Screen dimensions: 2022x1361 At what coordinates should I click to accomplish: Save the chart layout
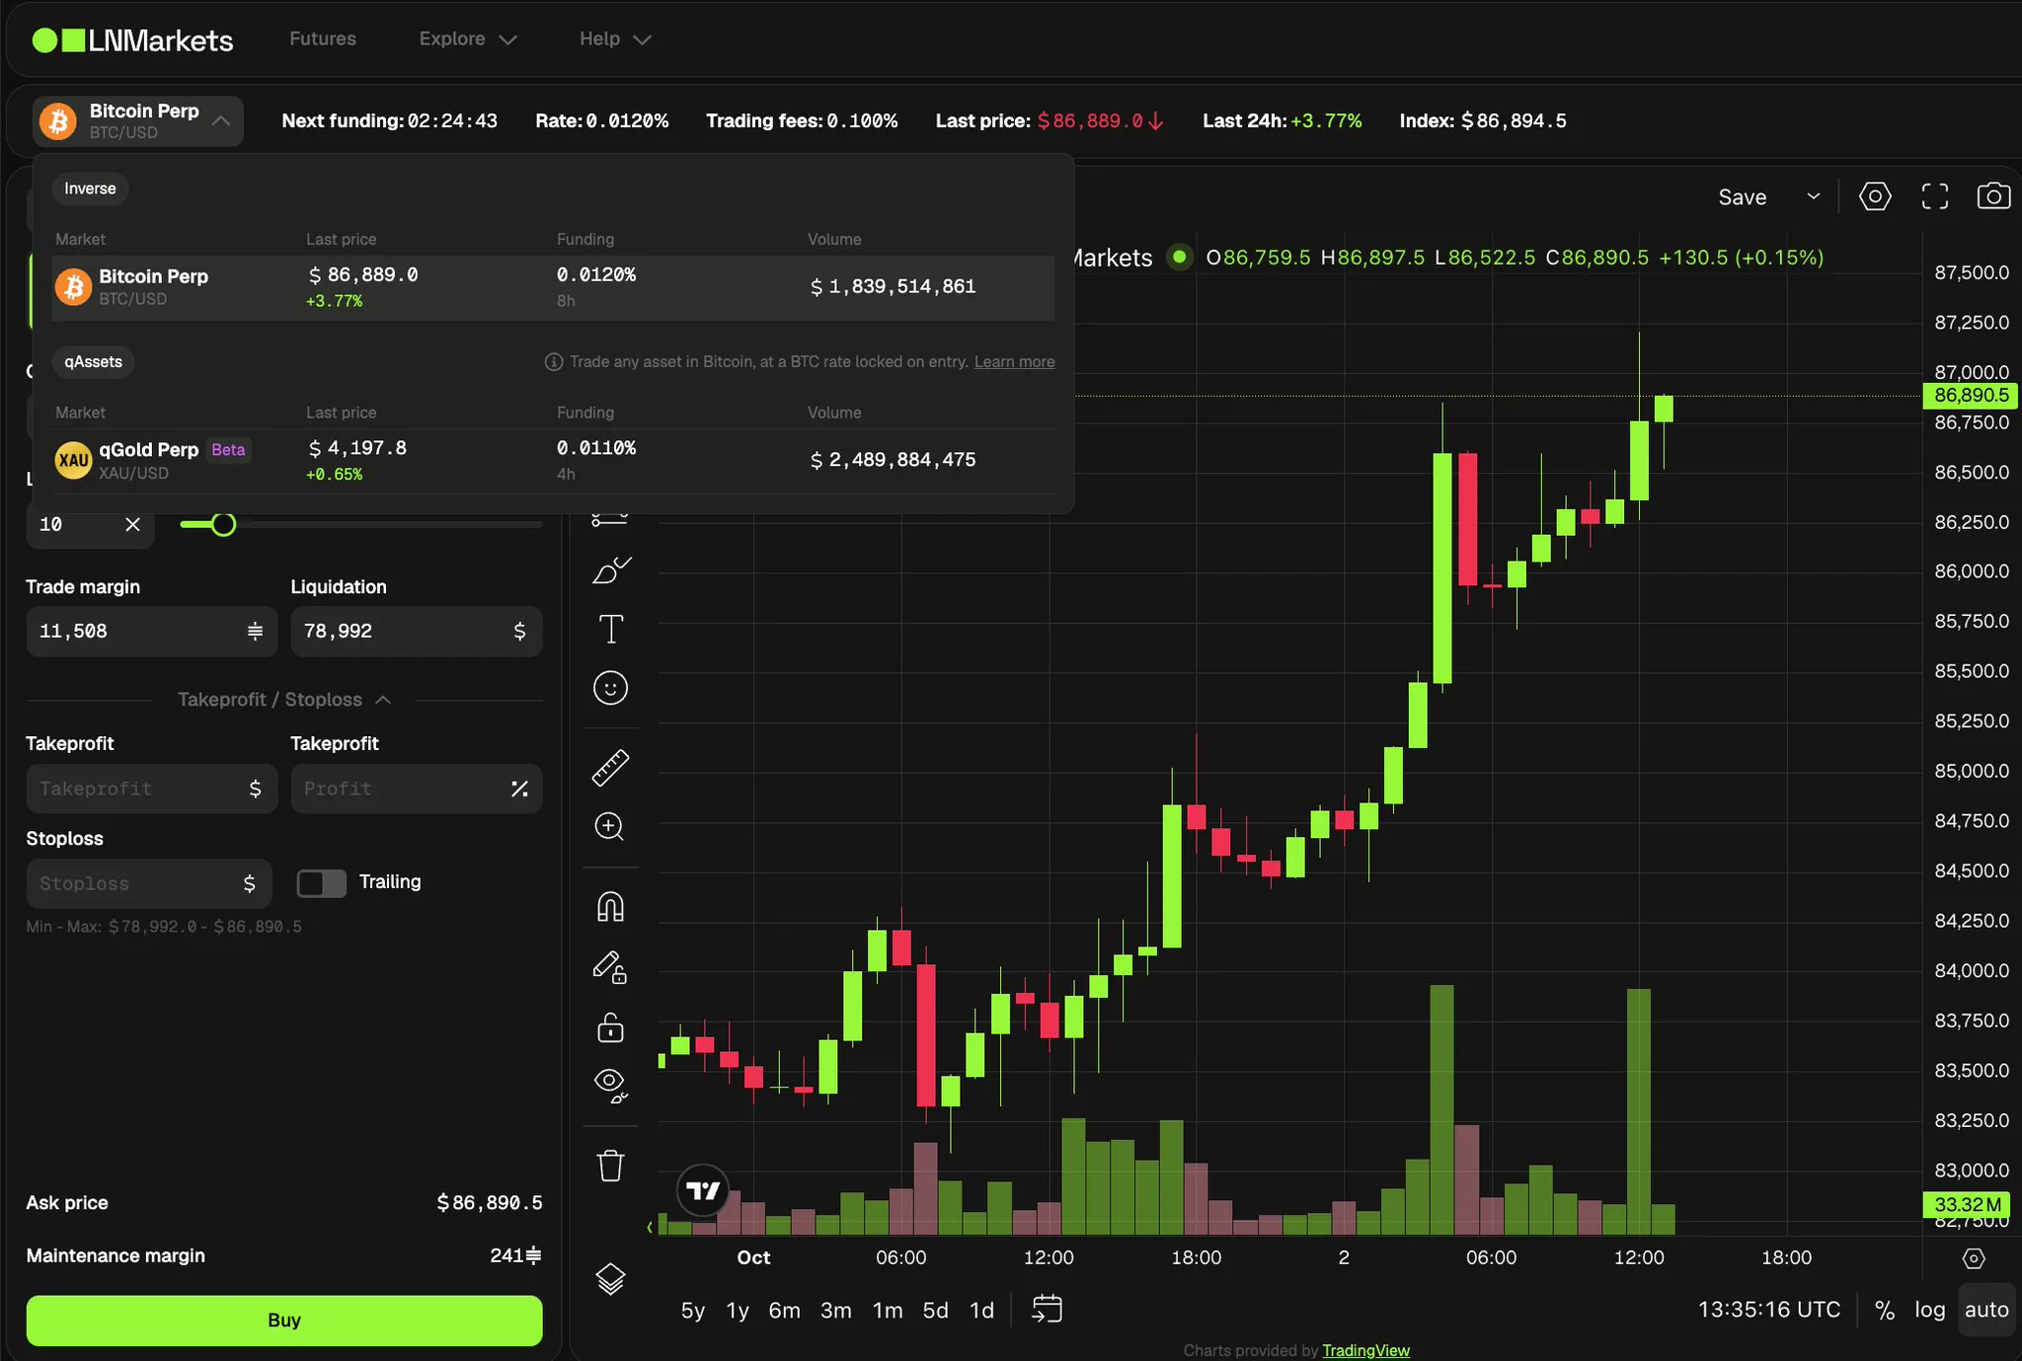[x=1742, y=196]
